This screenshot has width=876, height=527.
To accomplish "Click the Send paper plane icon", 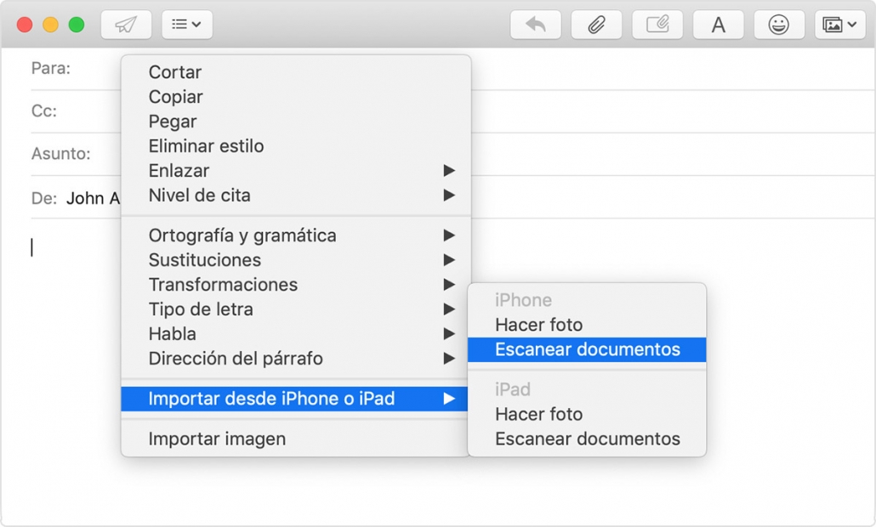I will 126,25.
